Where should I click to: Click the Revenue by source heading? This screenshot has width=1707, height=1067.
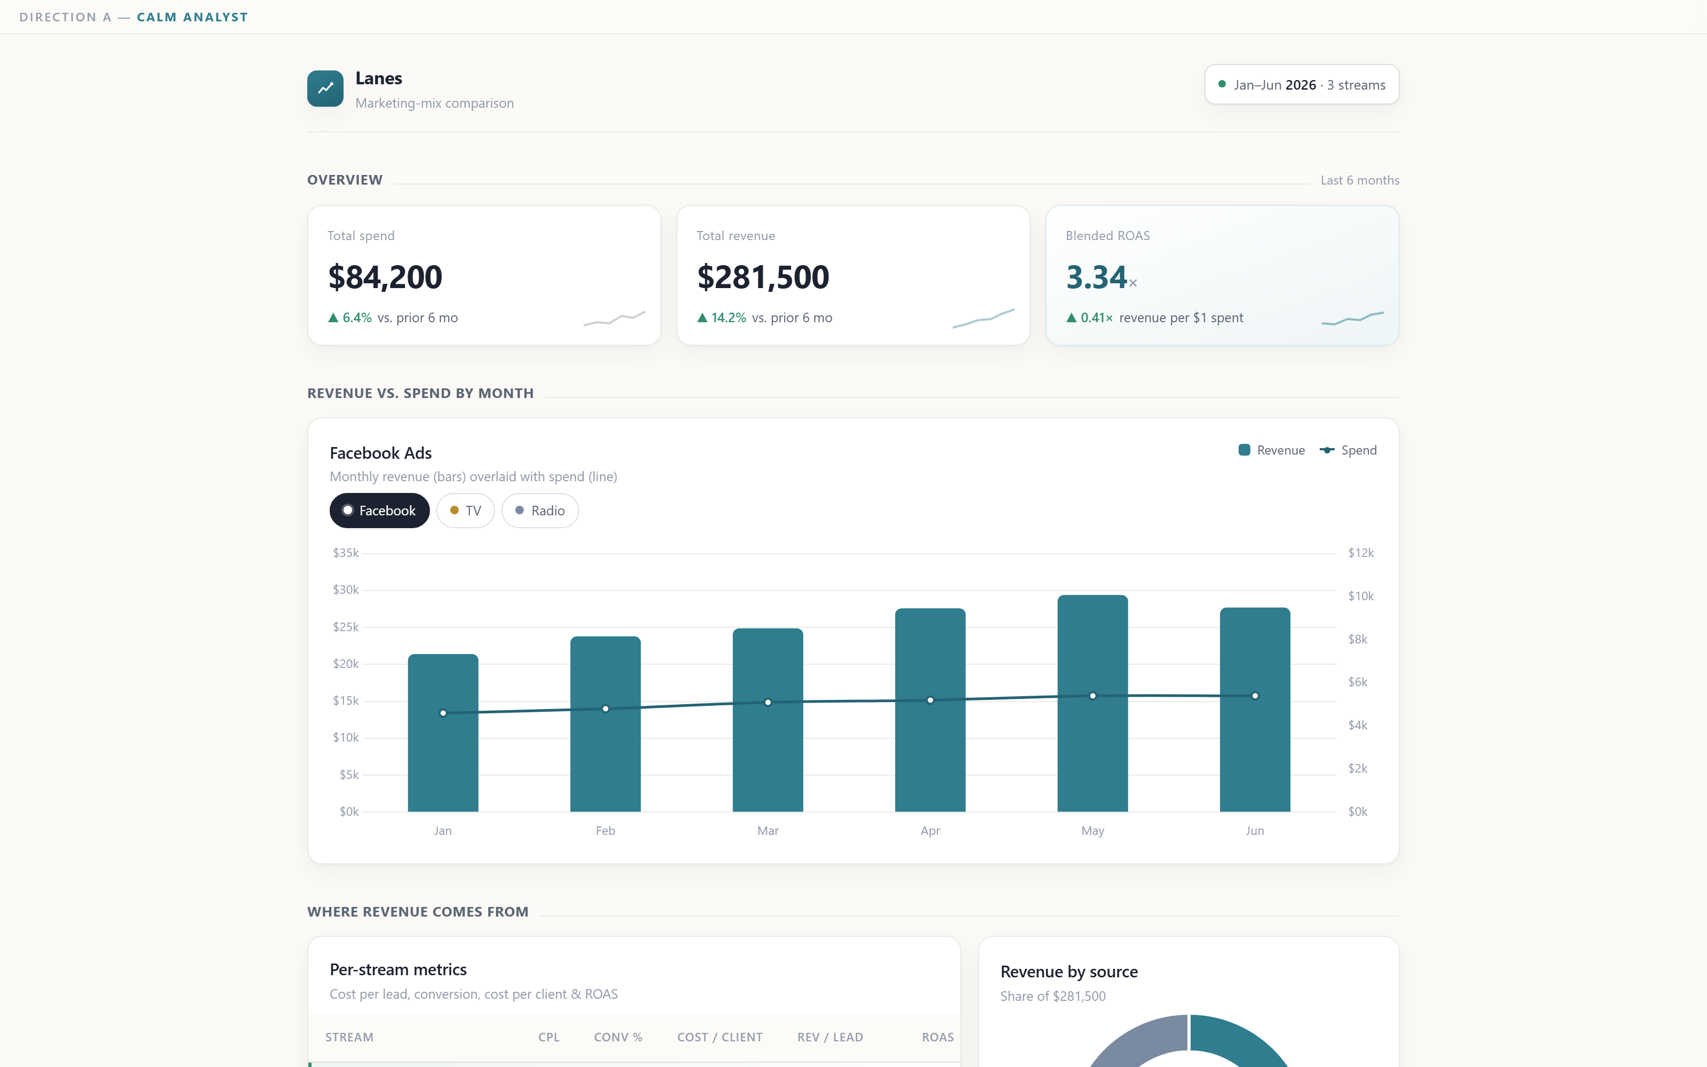click(x=1068, y=972)
